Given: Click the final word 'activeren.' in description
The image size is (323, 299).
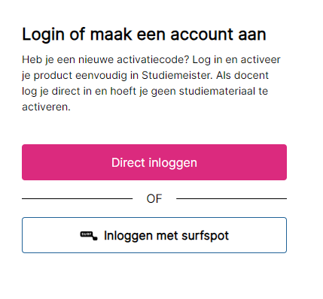Looking at the screenshot, I should coord(46,107).
